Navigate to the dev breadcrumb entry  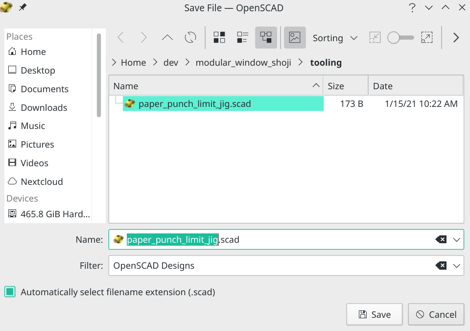(x=171, y=62)
